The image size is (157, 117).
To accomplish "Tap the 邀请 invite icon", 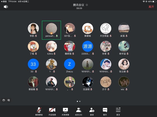I will click(x=92, y=112).
